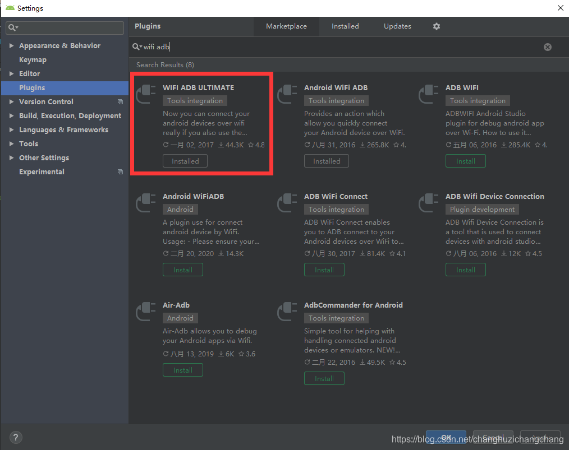Switch to the Marketplace tab
The width and height of the screenshot is (569, 450).
click(286, 26)
